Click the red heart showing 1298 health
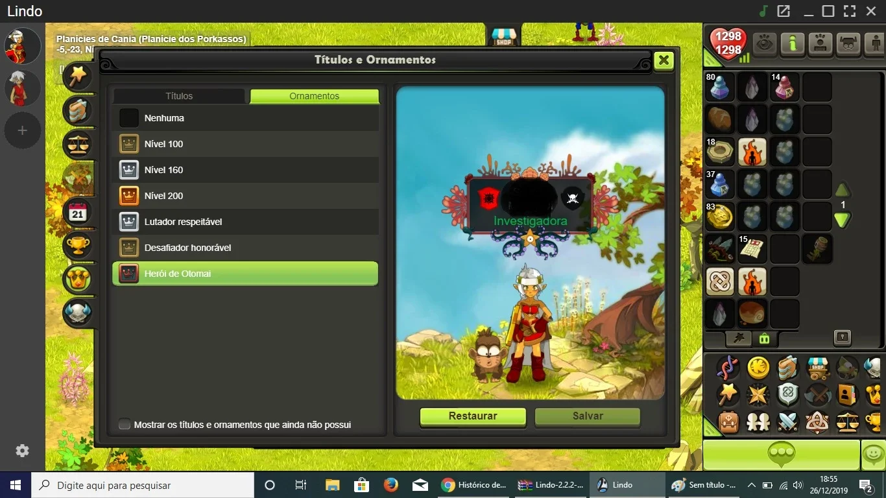886x498 pixels. (728, 43)
